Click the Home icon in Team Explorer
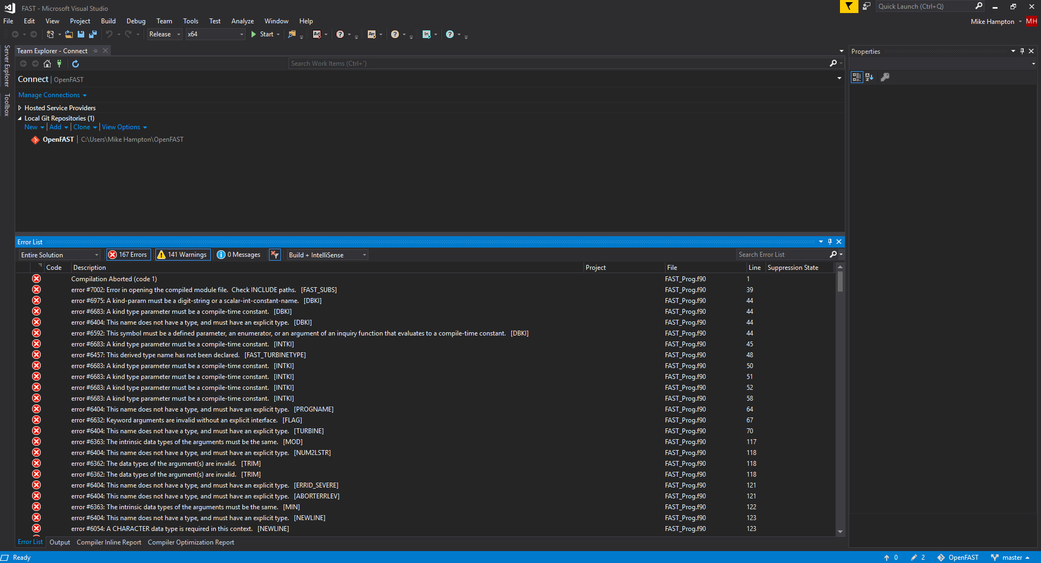This screenshot has width=1041, height=563. coord(47,64)
